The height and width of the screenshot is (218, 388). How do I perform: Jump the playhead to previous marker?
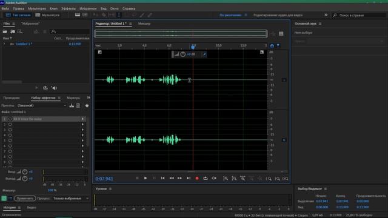[x=162, y=178]
